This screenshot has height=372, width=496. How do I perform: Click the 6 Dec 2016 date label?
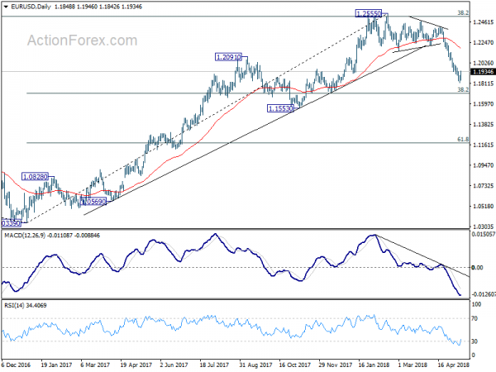(x=17, y=365)
